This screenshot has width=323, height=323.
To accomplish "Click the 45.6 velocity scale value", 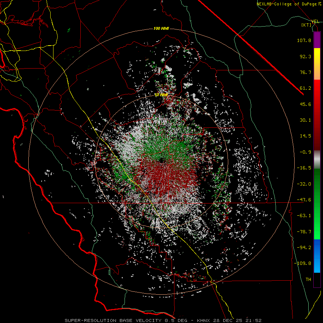I will click(305, 104).
